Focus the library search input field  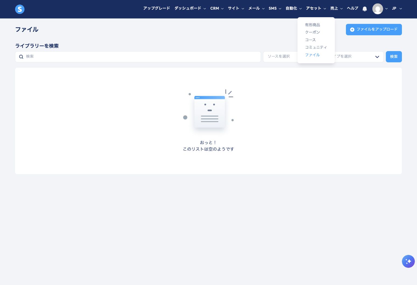coord(138,57)
